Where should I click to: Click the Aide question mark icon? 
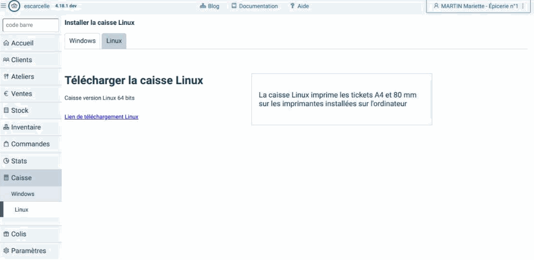click(292, 6)
